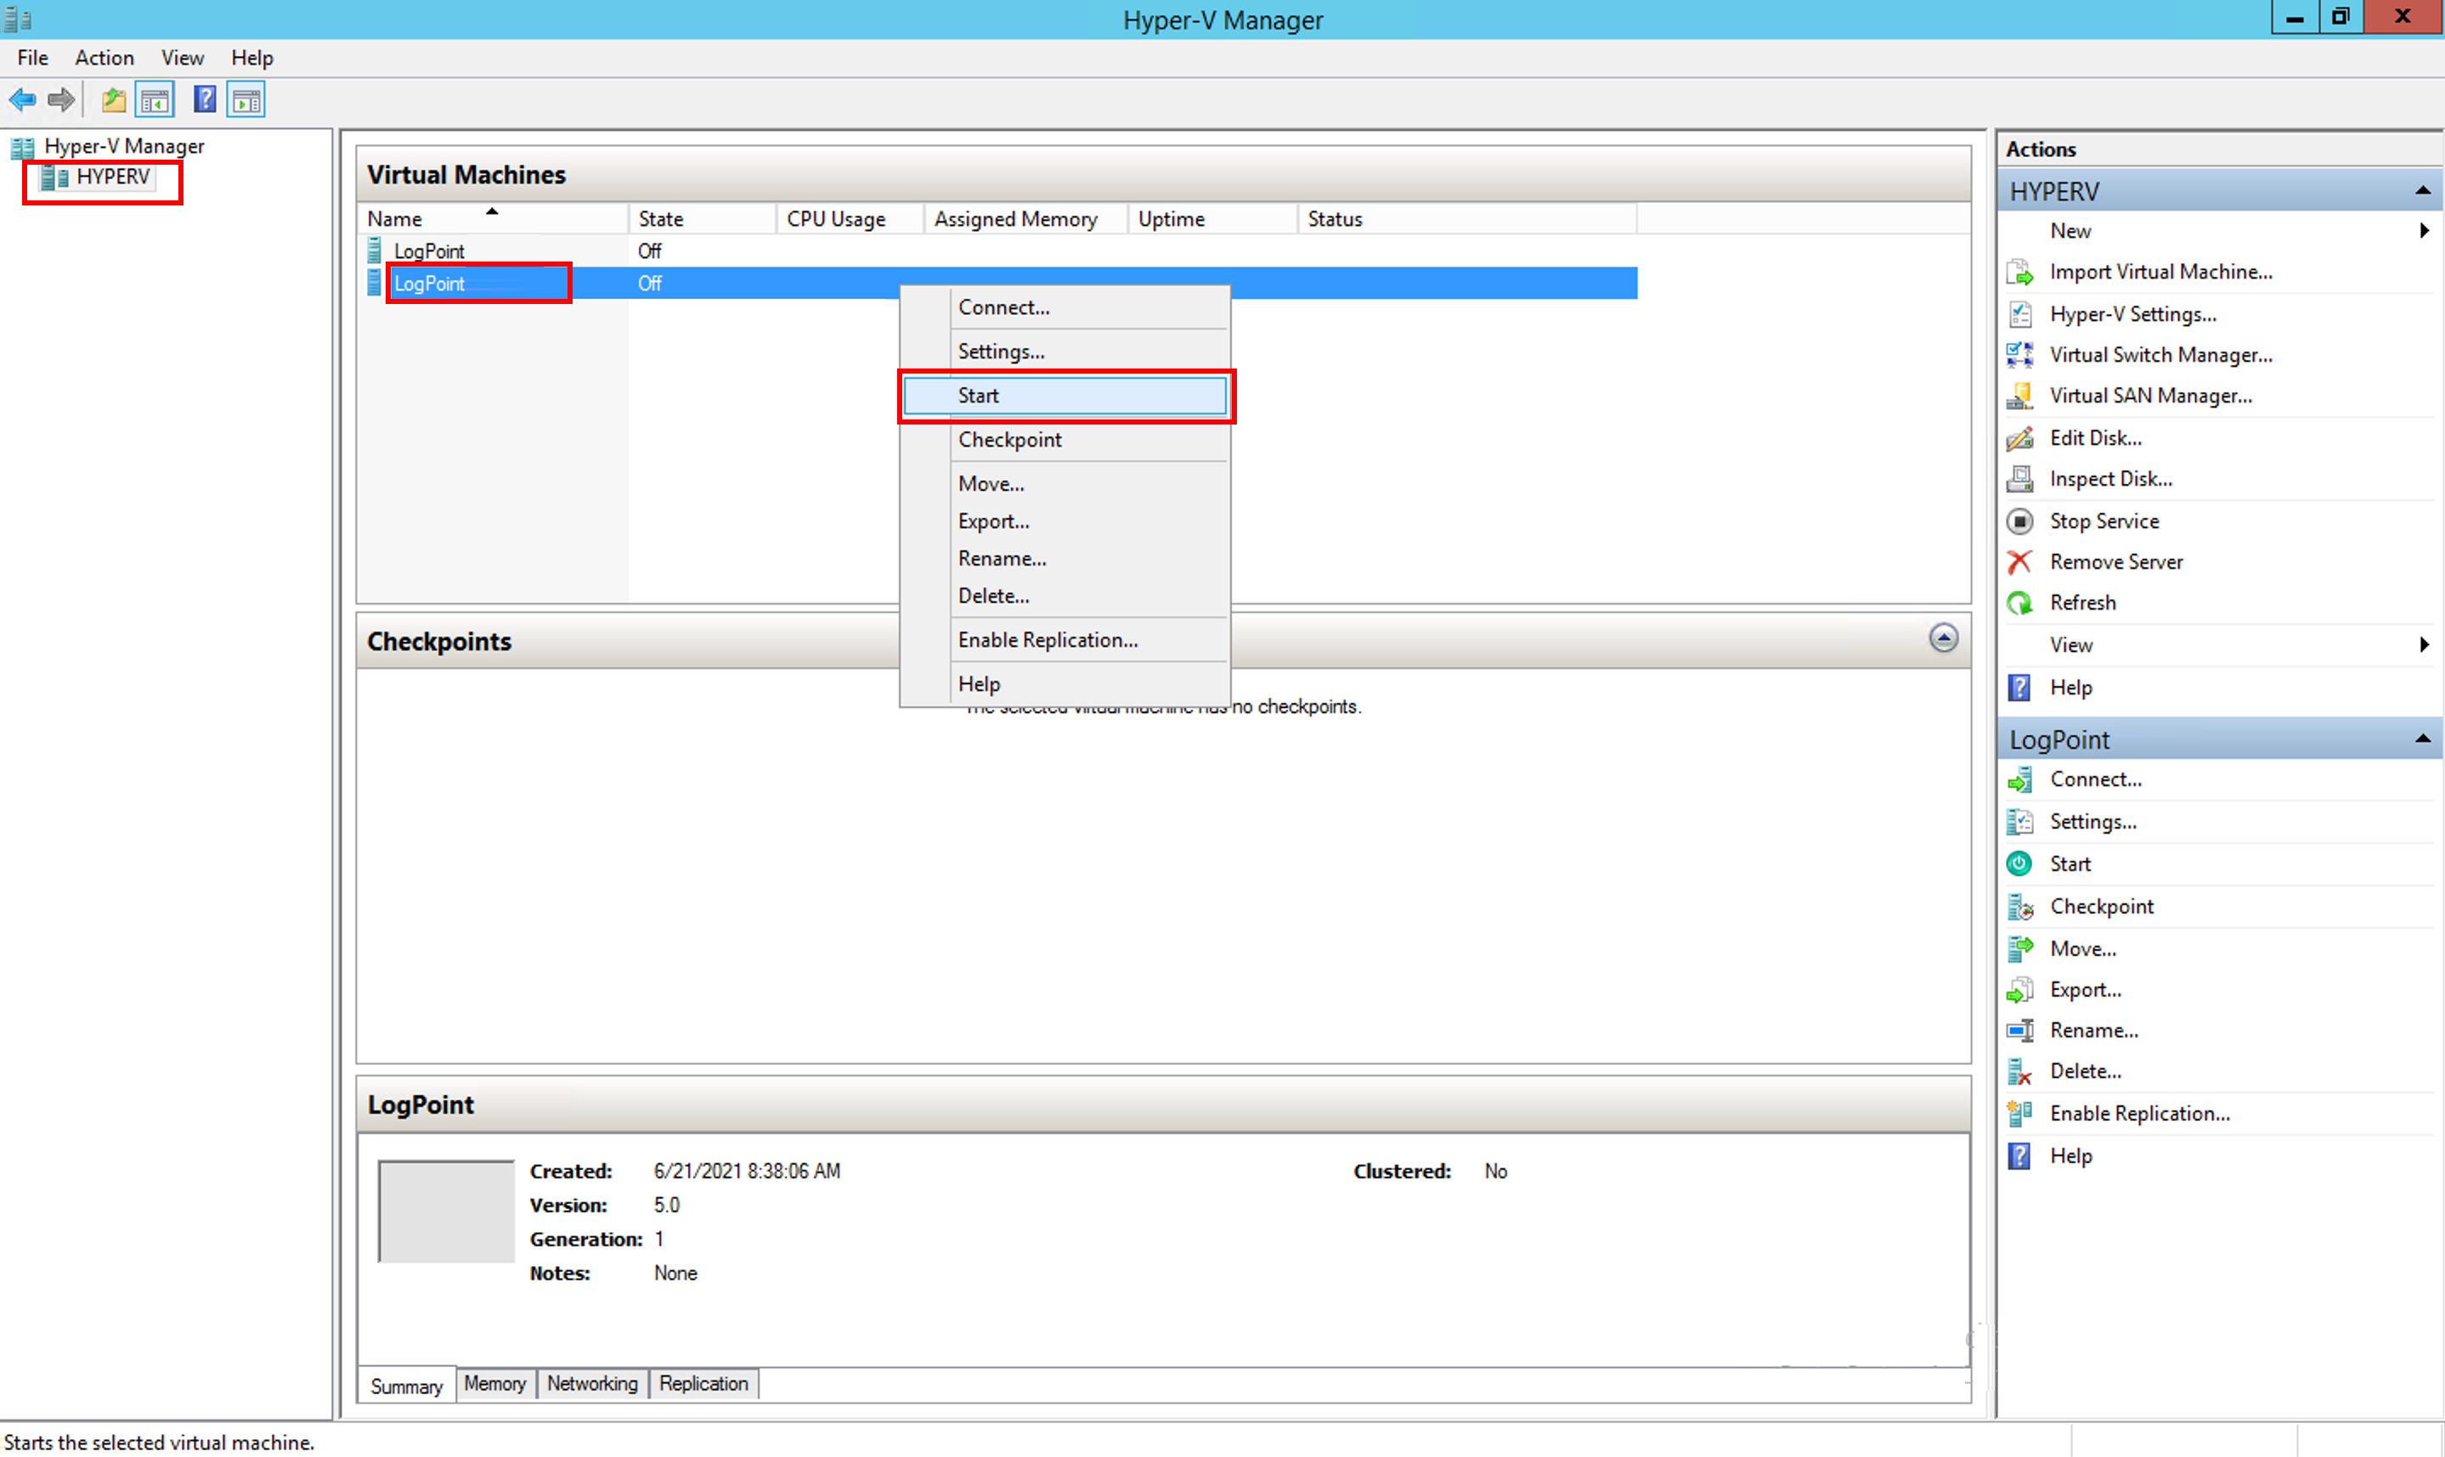The image size is (2445, 1457).
Task: Click the Back arrow toolbar icon
Action: point(21,99)
